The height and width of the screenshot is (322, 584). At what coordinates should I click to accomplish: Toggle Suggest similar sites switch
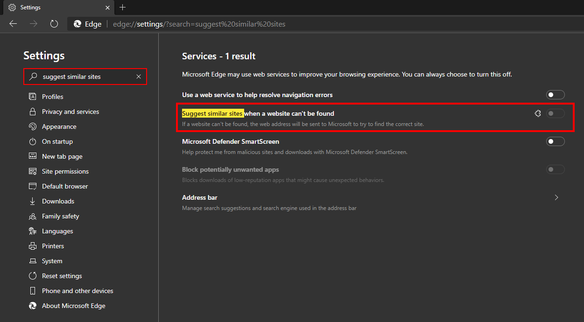556,113
